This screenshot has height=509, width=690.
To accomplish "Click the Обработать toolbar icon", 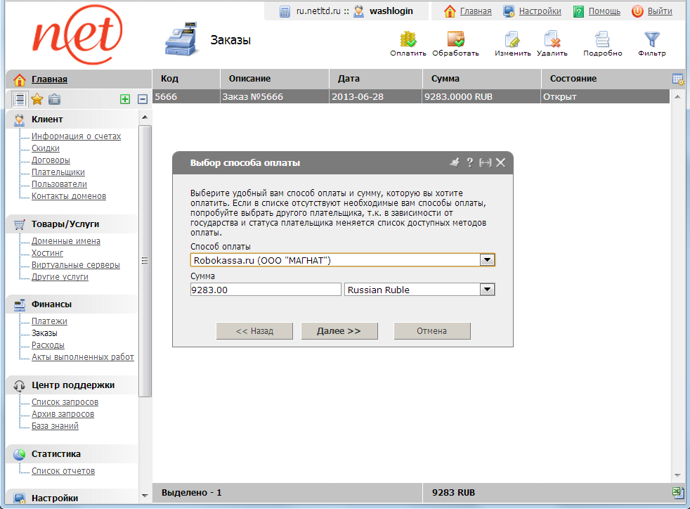I will pos(455,39).
